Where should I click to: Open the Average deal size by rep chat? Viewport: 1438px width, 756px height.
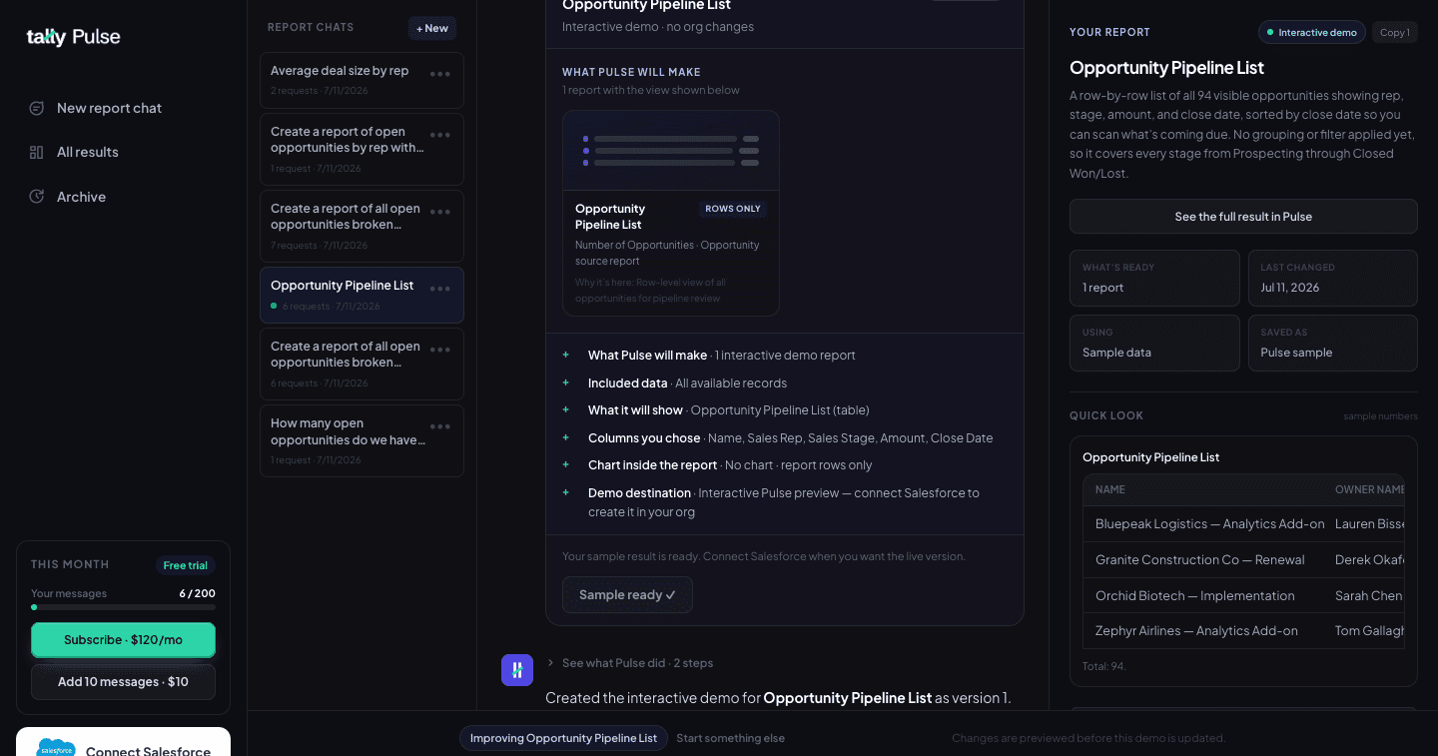pos(361,80)
